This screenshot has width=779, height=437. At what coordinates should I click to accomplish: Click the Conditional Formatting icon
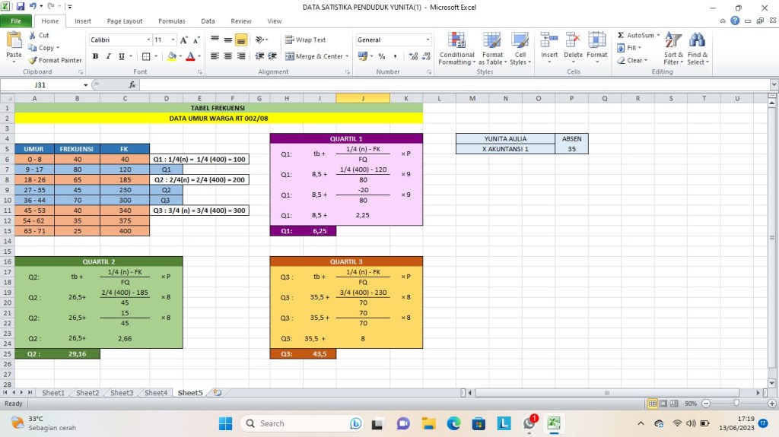click(x=456, y=42)
